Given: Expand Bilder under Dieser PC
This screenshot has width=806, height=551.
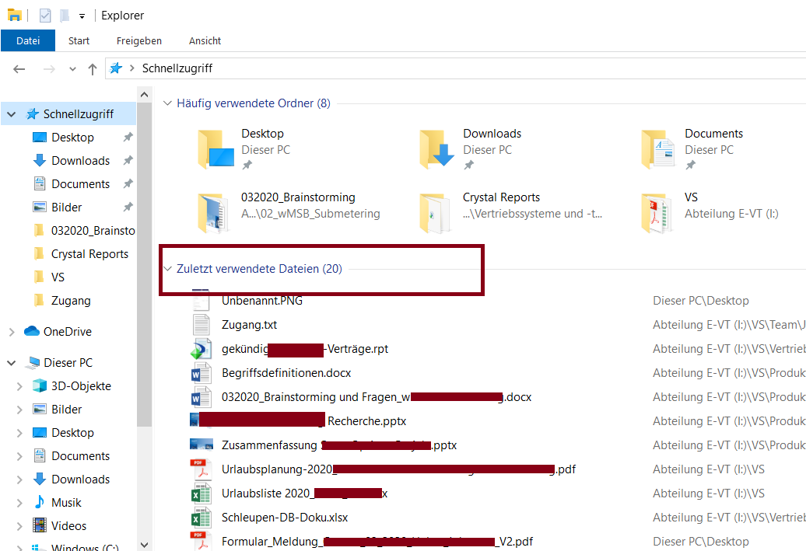Looking at the screenshot, I should 19,410.
